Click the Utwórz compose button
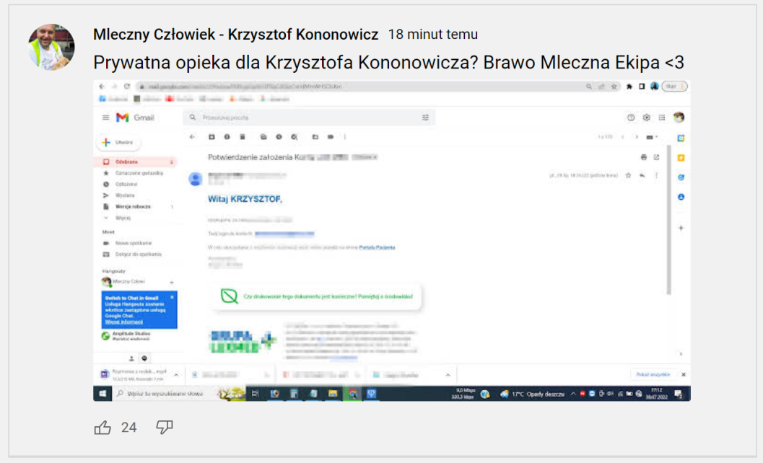The height and width of the screenshot is (463, 763). (x=118, y=143)
